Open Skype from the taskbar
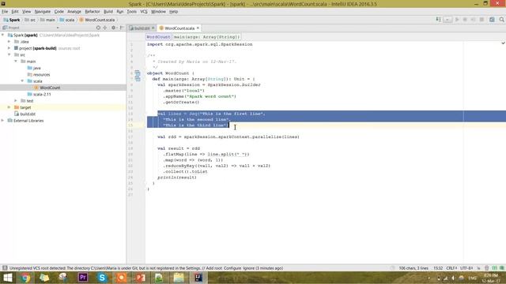Image resolution: width=506 pixels, height=284 pixels. tap(102, 278)
